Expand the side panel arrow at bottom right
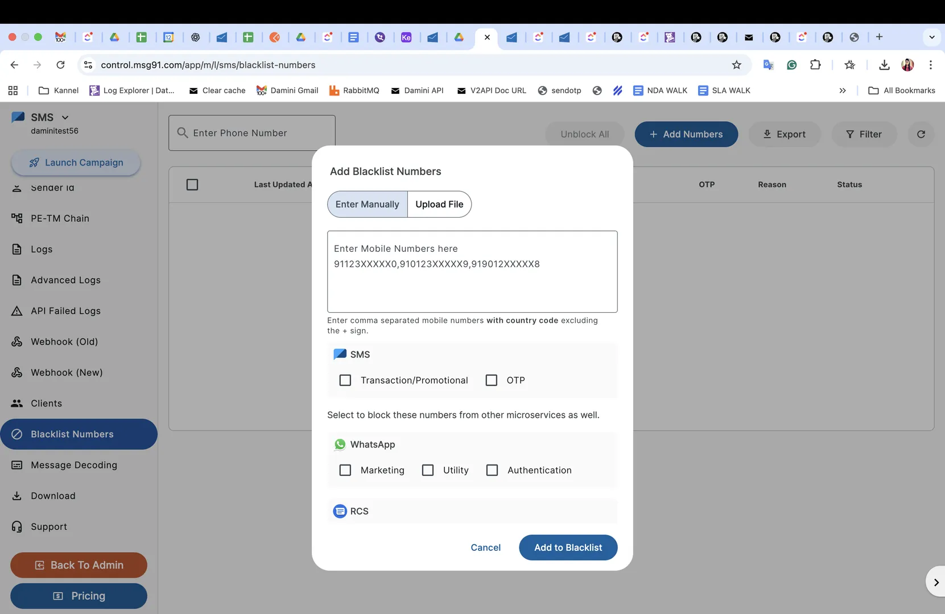 936,582
